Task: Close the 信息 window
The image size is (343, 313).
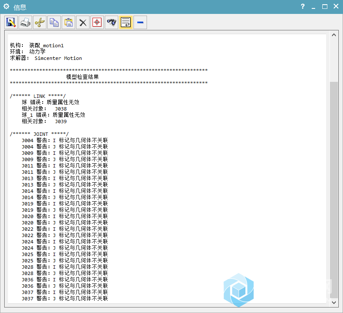Action: tap(336, 6)
